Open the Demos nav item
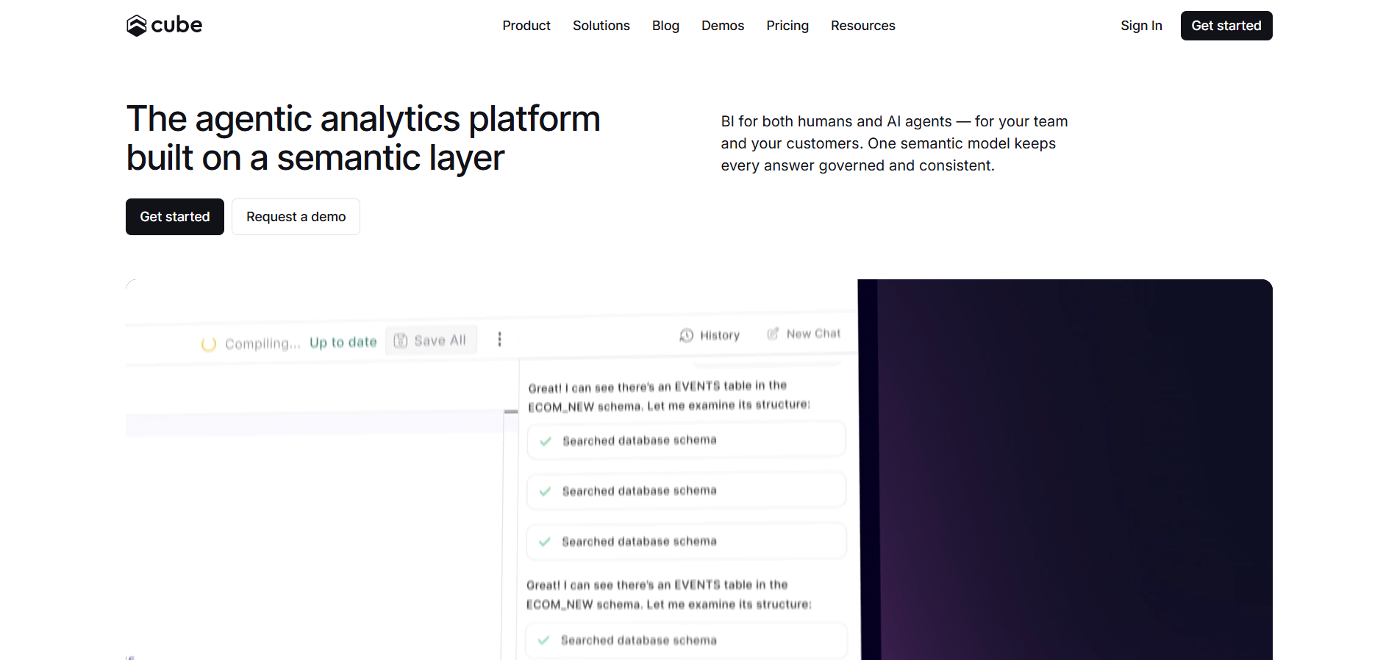This screenshot has height=660, width=1397. click(723, 26)
